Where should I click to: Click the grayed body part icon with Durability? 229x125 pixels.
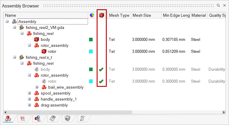pyautogui.click(x=37, y=69)
